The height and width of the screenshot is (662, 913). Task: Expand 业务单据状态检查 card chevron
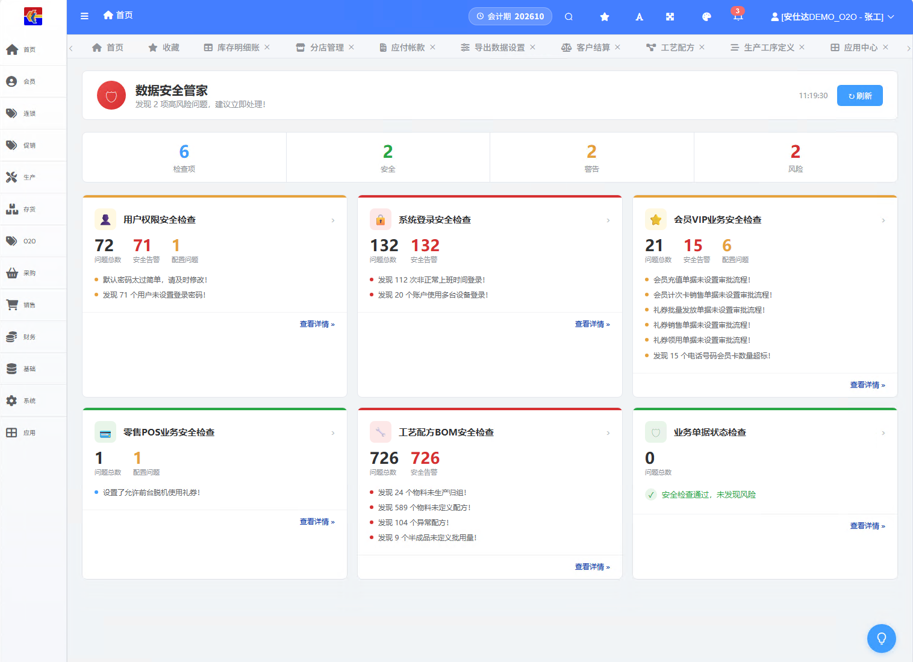tap(883, 433)
